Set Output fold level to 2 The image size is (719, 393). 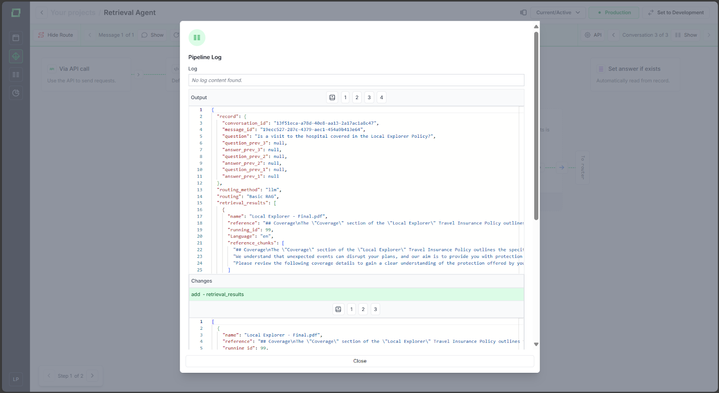[x=357, y=97]
